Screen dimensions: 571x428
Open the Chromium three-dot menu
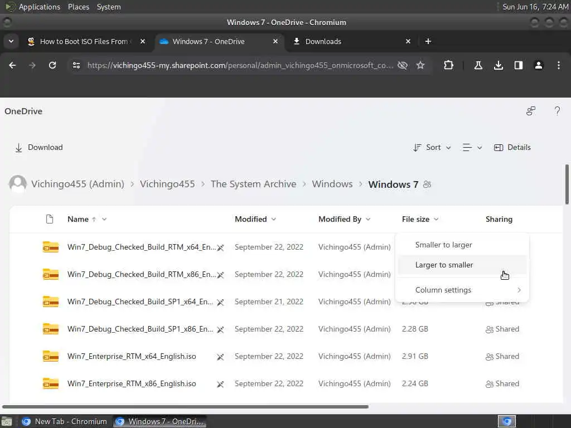point(559,65)
